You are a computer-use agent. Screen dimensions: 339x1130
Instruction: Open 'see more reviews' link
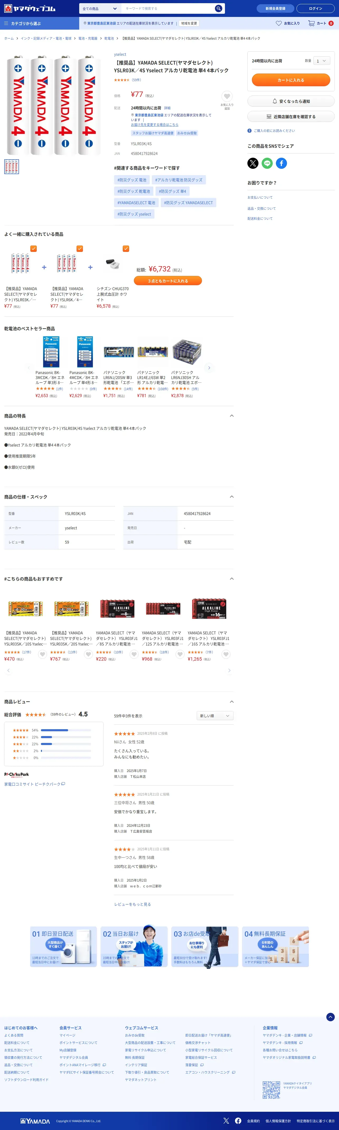[132, 904]
